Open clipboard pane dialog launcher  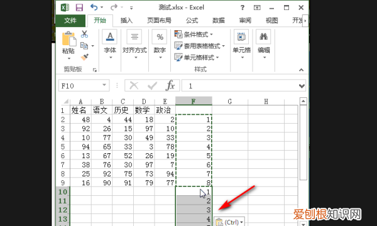click(x=95, y=70)
